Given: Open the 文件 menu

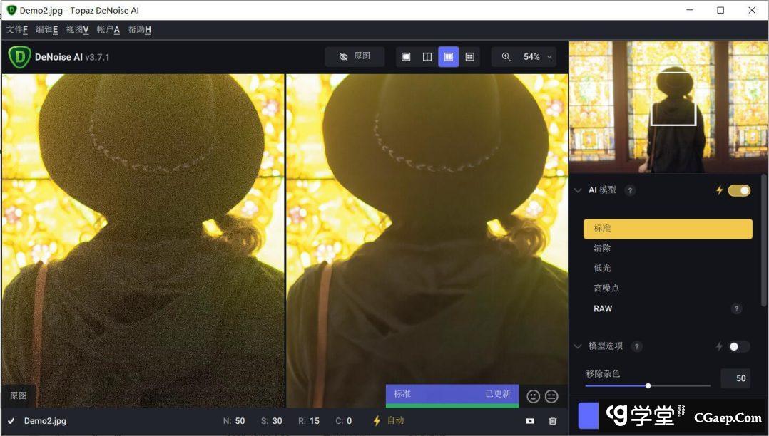Looking at the screenshot, I should point(16,29).
